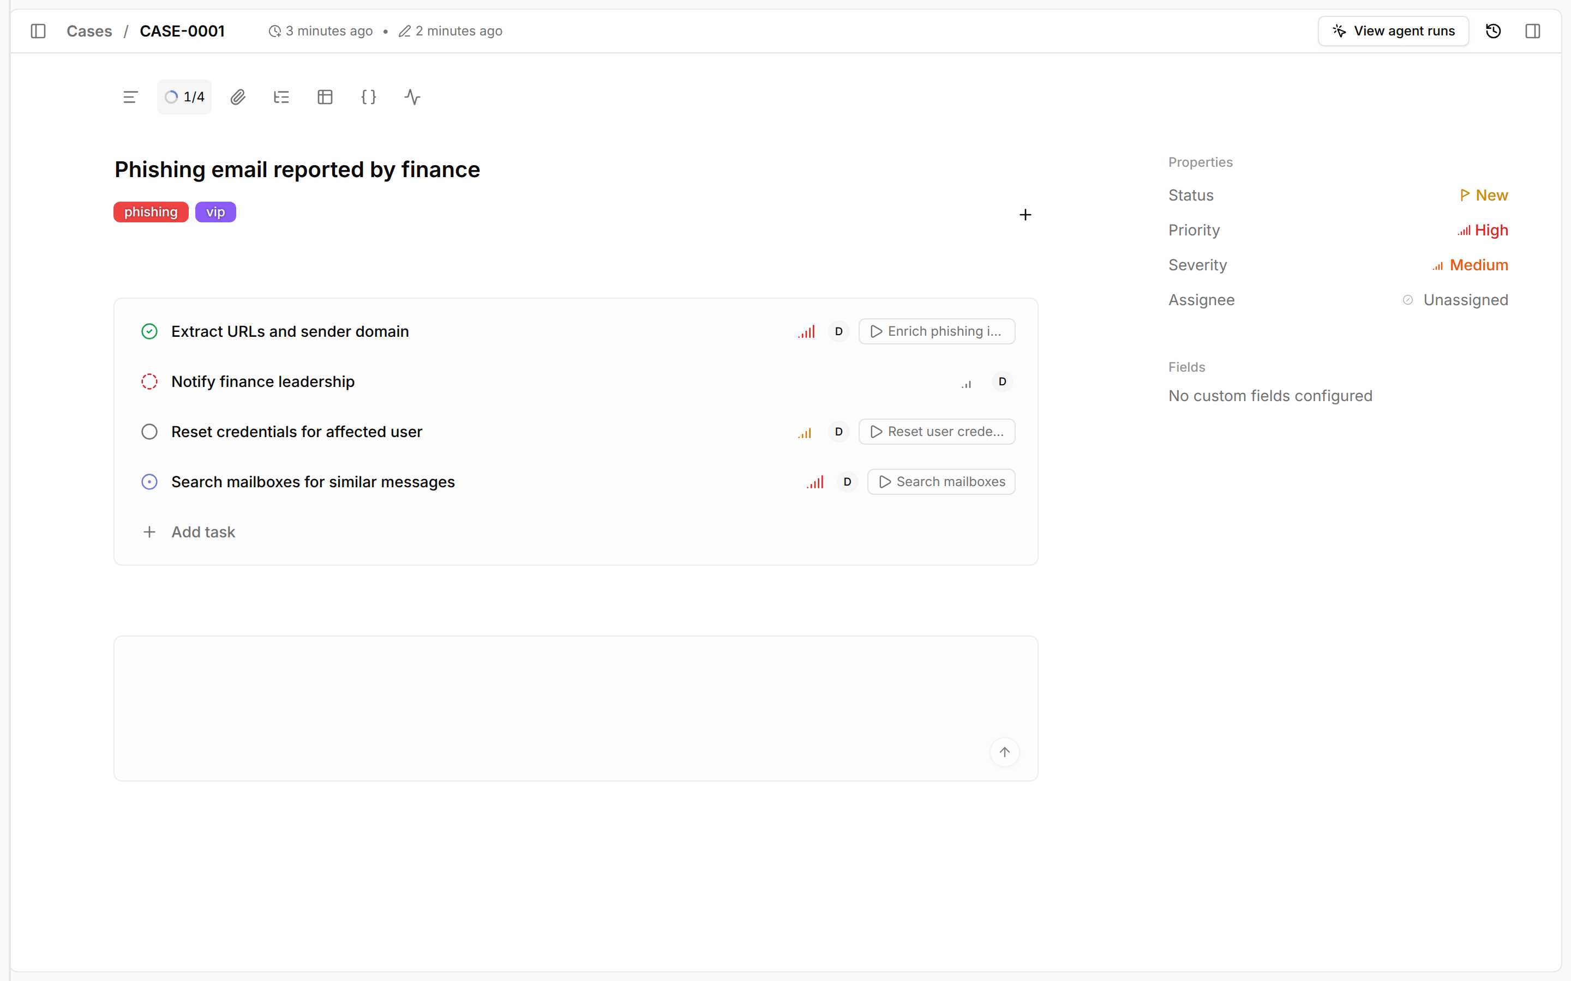Click the red phishing tag
This screenshot has height=981, width=1571.
click(151, 212)
